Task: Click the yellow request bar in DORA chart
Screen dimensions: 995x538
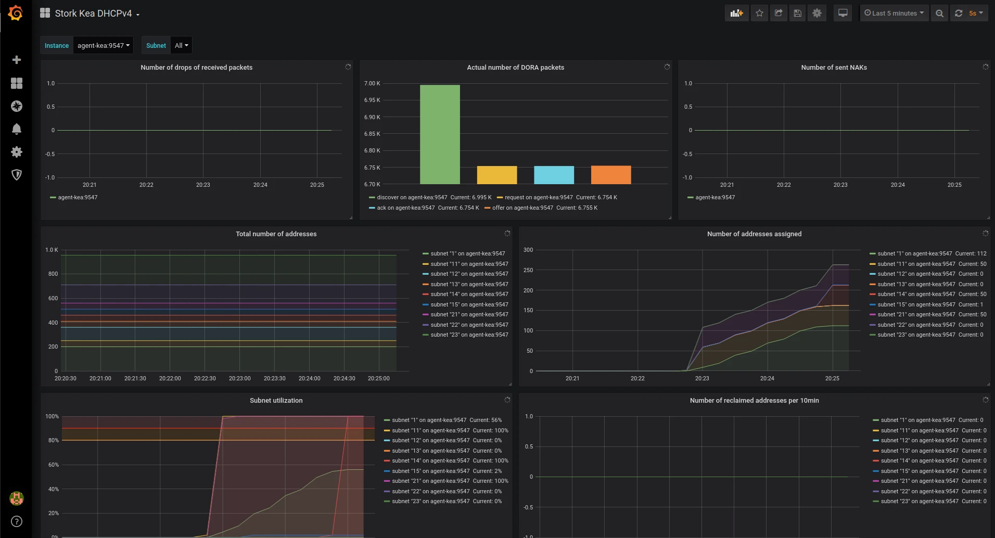Action: [x=497, y=175]
